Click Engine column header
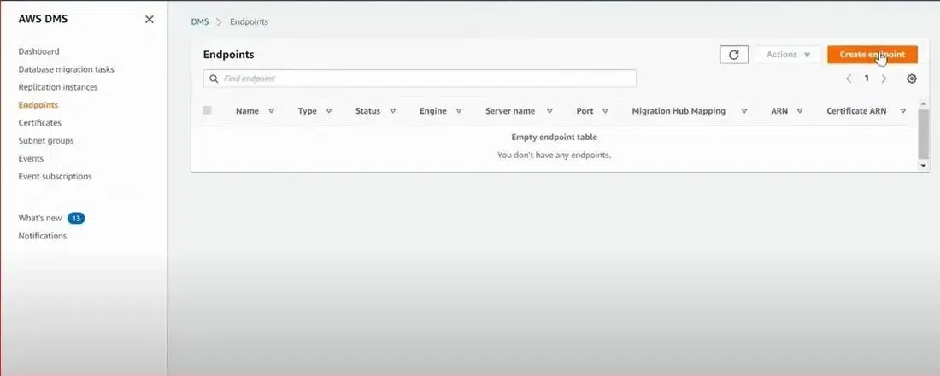Image resolution: width=940 pixels, height=376 pixels. pos(433,111)
